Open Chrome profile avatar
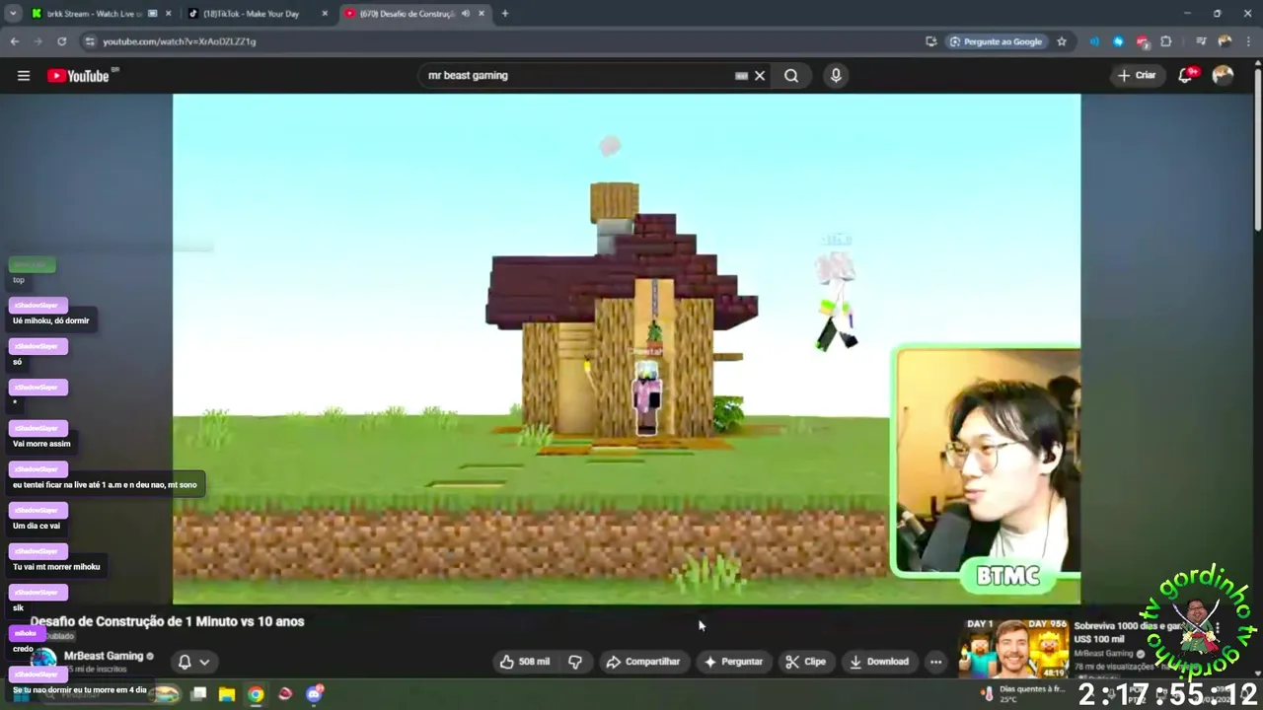The image size is (1263, 710). point(1225,41)
